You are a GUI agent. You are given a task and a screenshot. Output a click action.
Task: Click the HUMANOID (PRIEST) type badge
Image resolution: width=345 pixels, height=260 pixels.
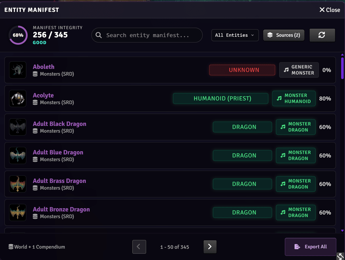click(221, 98)
